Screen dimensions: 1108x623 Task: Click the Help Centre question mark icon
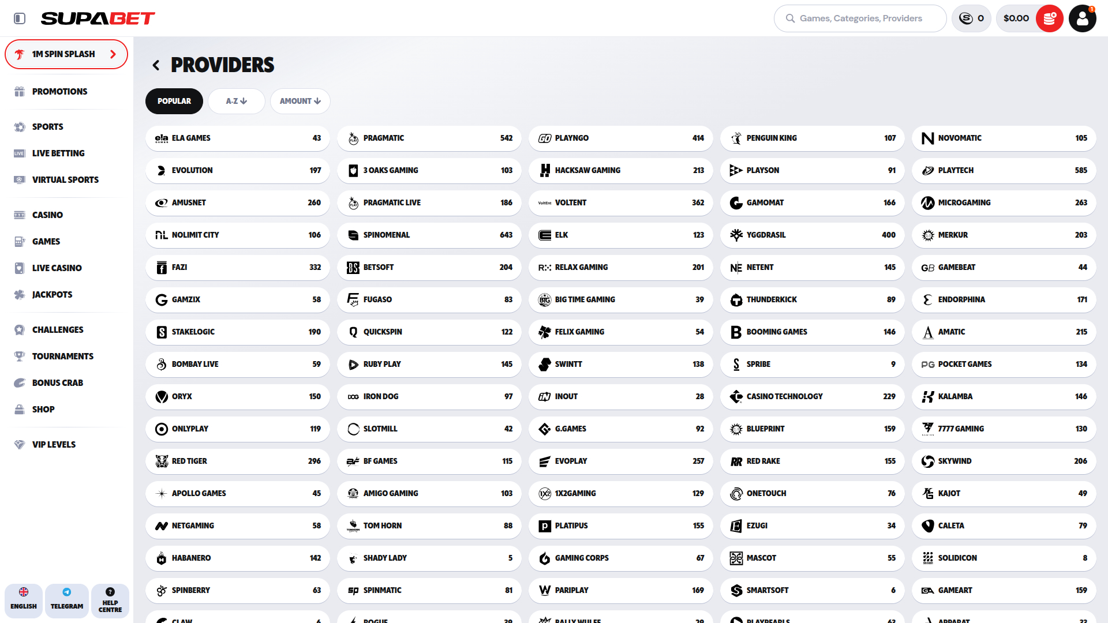coord(110,592)
